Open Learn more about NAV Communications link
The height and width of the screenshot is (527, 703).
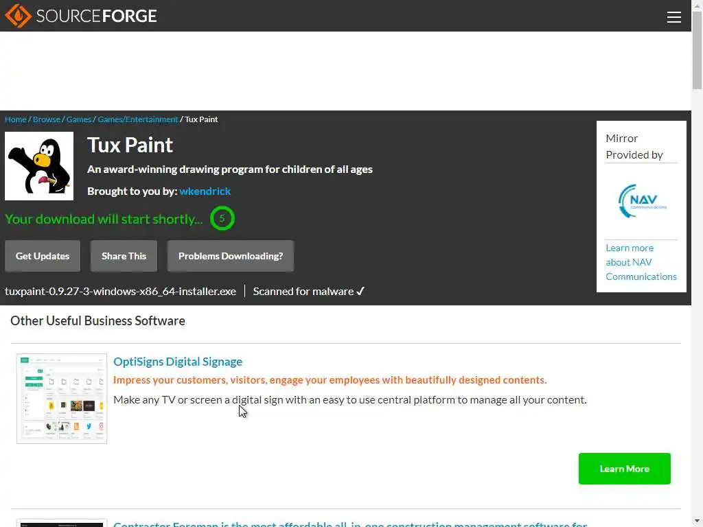(641, 262)
